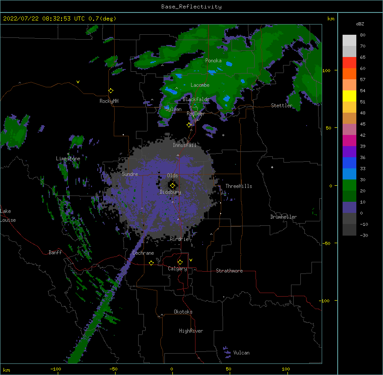383x375 pixels.
Task: Pick the dark orange swatch in dBZ legend
Action: tap(349, 73)
